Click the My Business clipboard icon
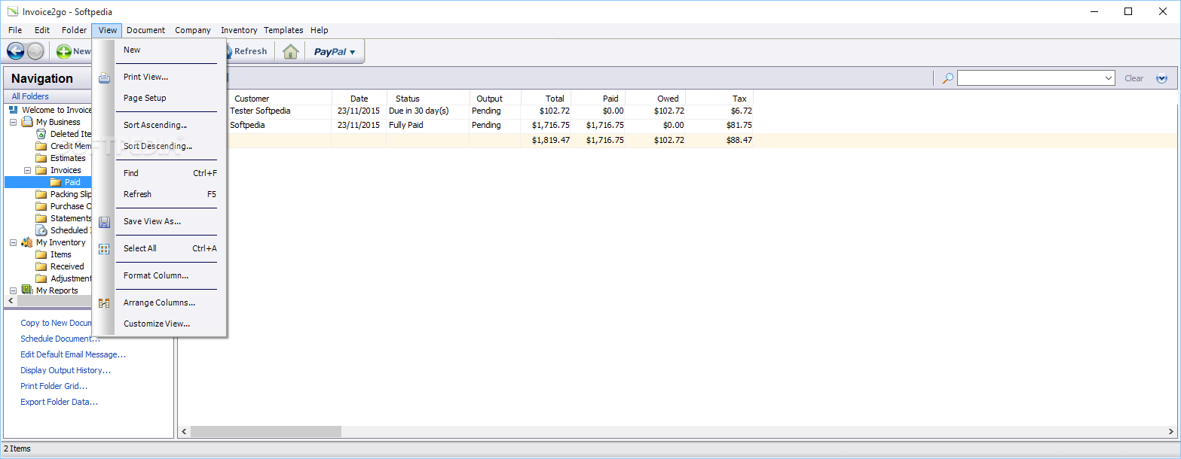The height and width of the screenshot is (459, 1181). (x=27, y=122)
